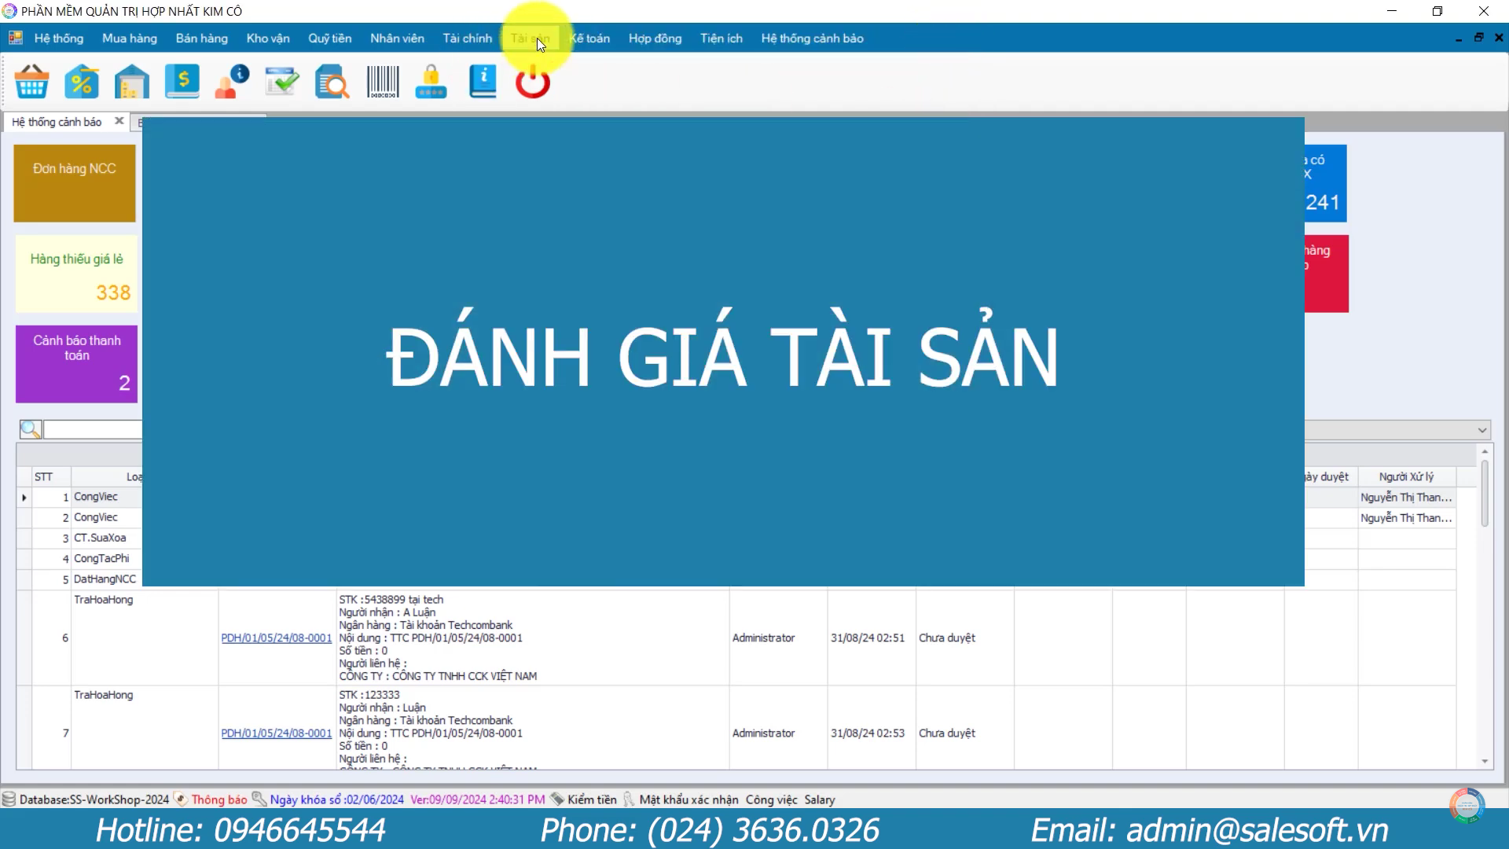Open the warehouse building toolbar icon
This screenshot has height=849, width=1509.
[x=132, y=82]
